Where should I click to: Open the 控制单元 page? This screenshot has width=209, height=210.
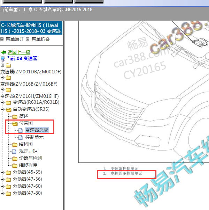34,137
